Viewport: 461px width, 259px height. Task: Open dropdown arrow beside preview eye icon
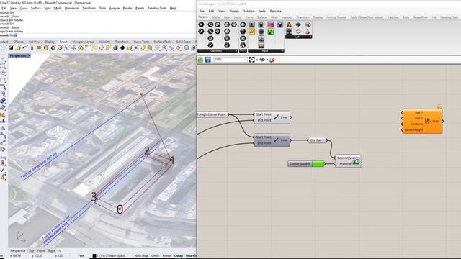(267, 60)
